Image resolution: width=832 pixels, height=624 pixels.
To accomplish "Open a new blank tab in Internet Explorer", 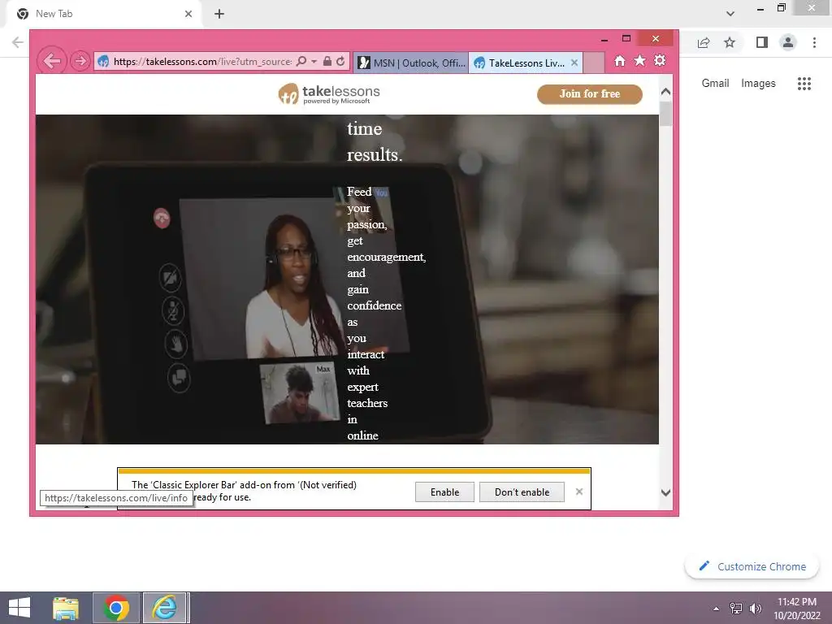I will click(x=594, y=63).
